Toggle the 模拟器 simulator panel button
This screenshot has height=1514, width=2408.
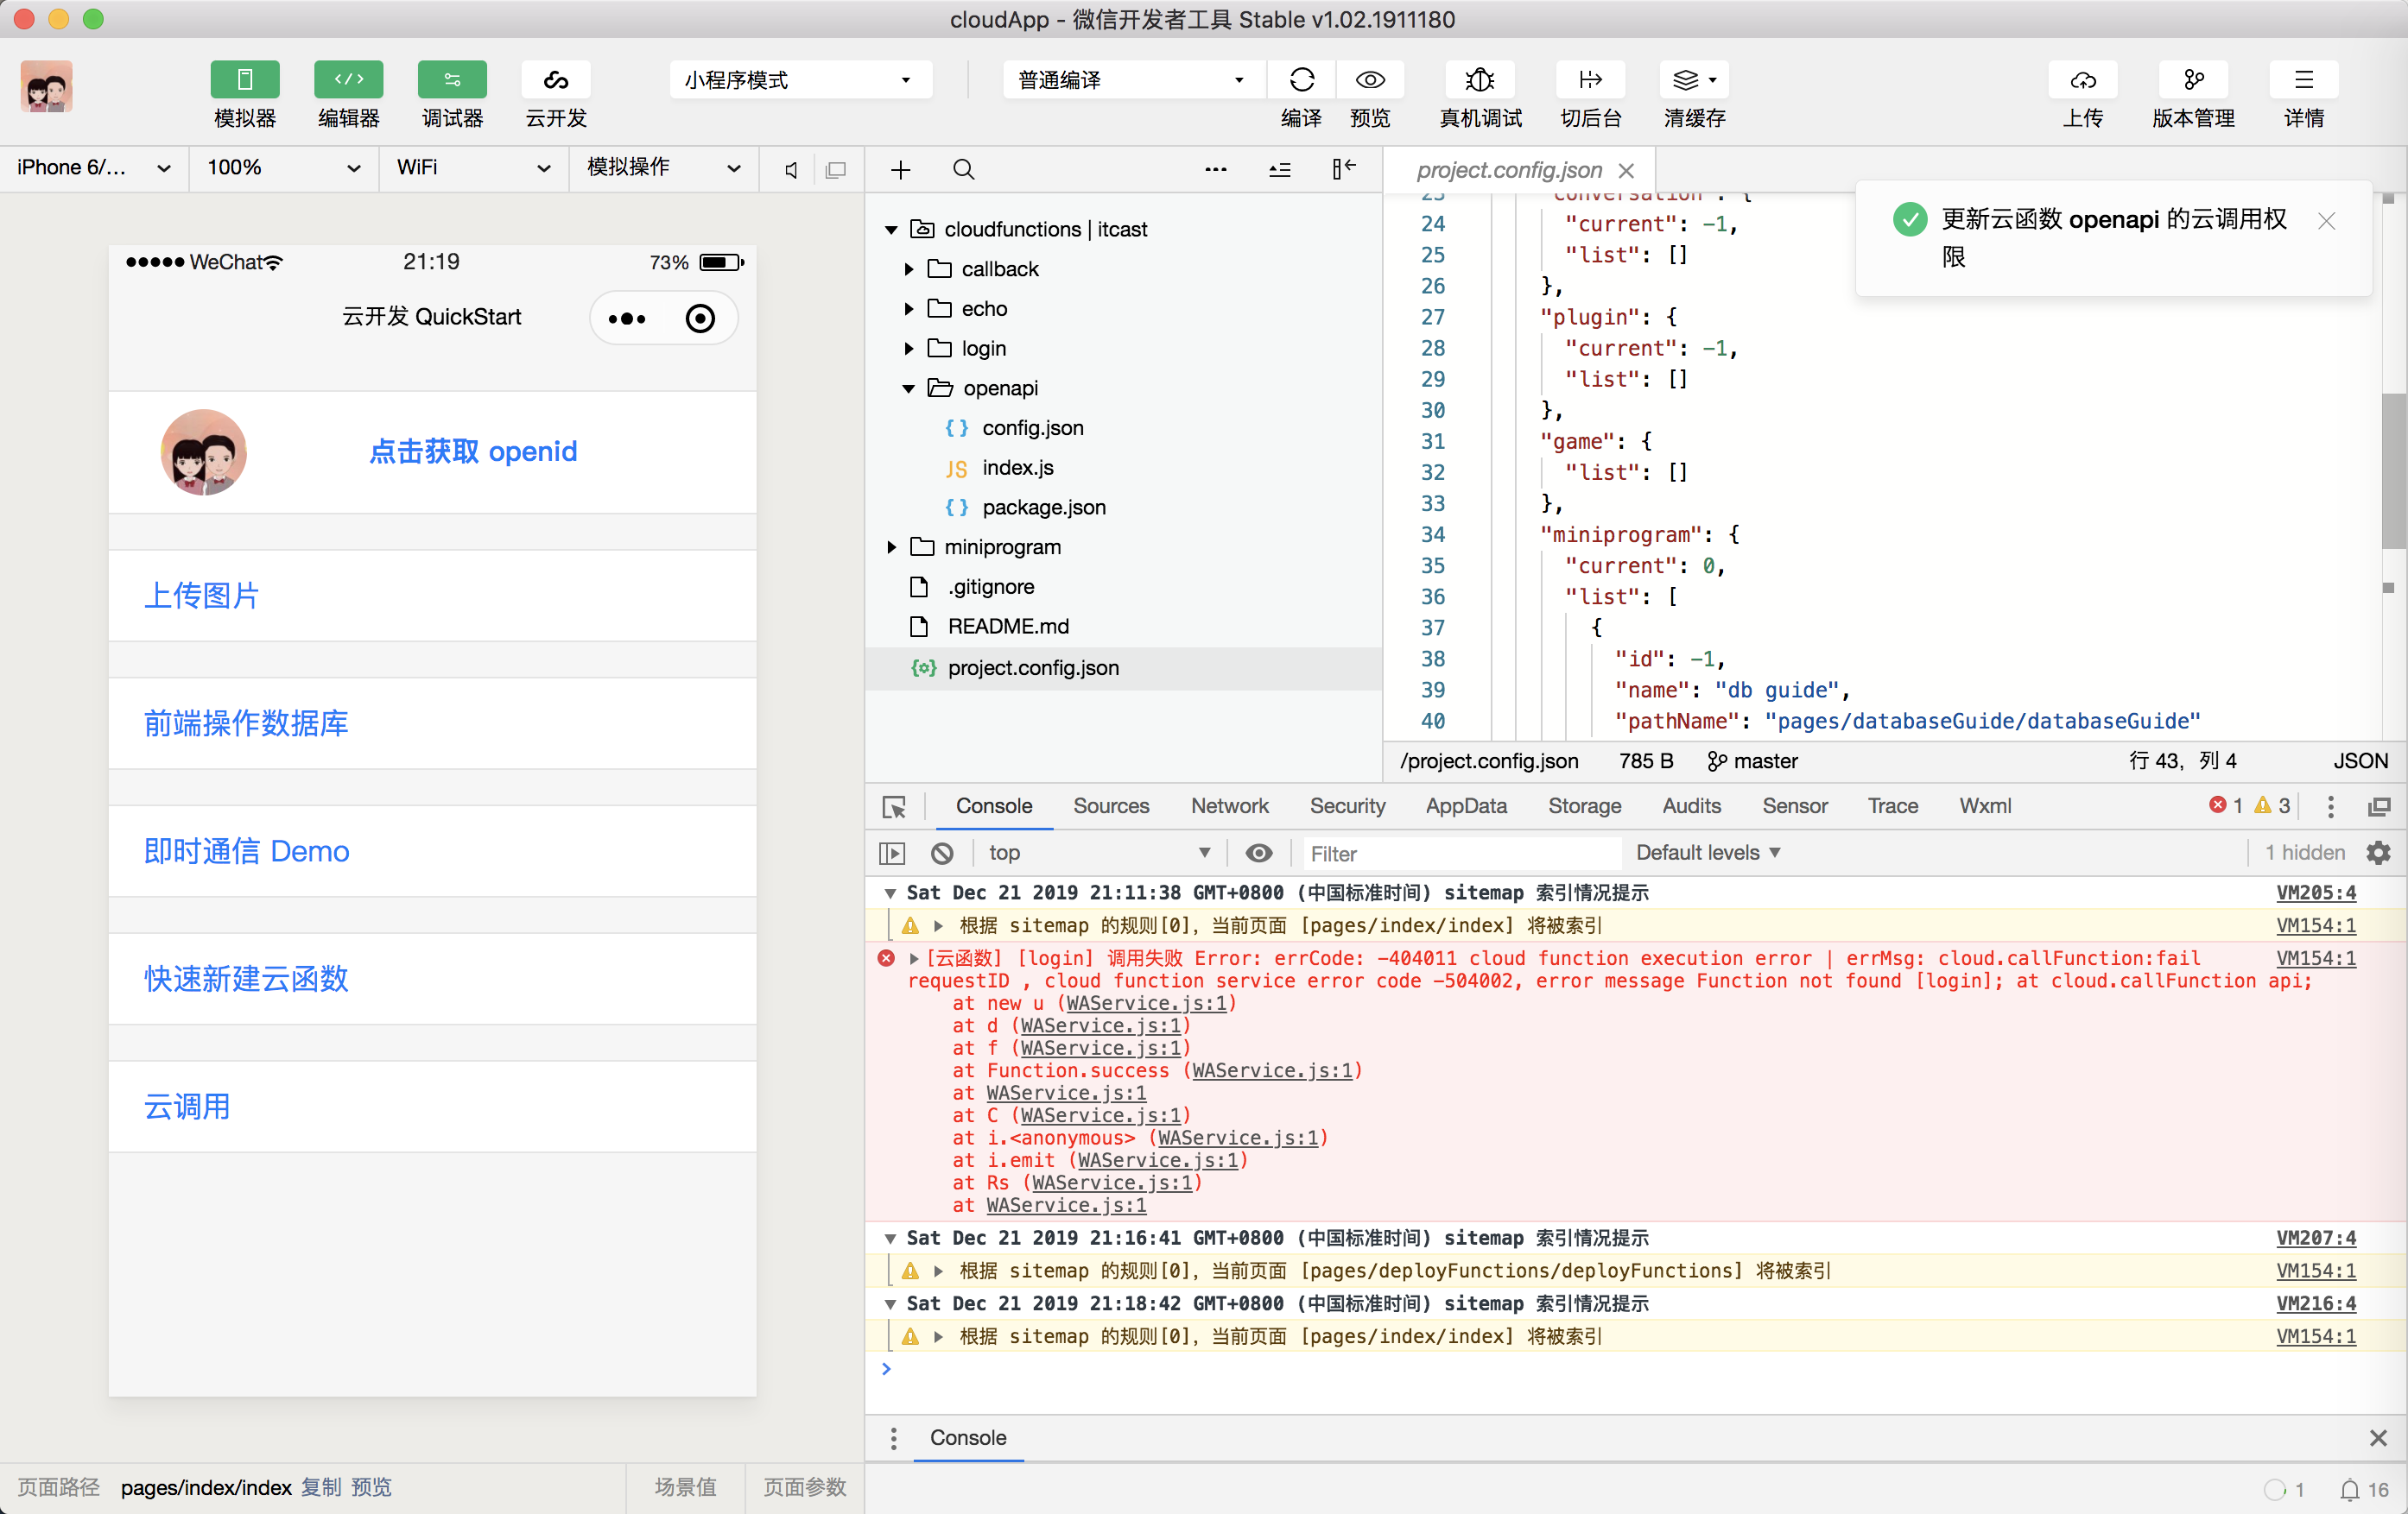(244, 80)
